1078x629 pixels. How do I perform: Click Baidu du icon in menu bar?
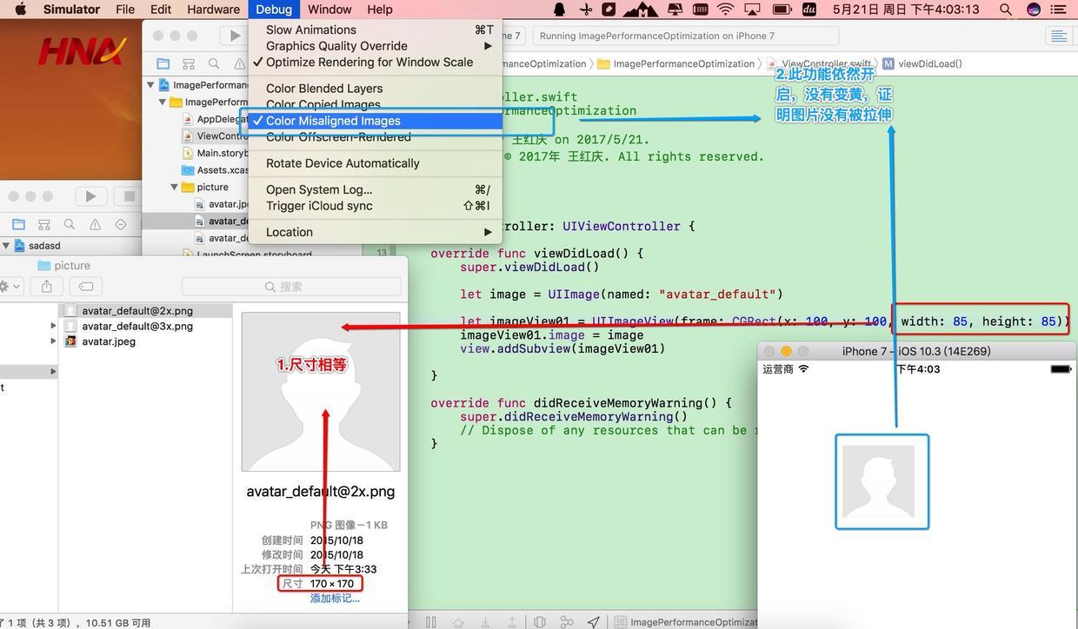click(809, 10)
